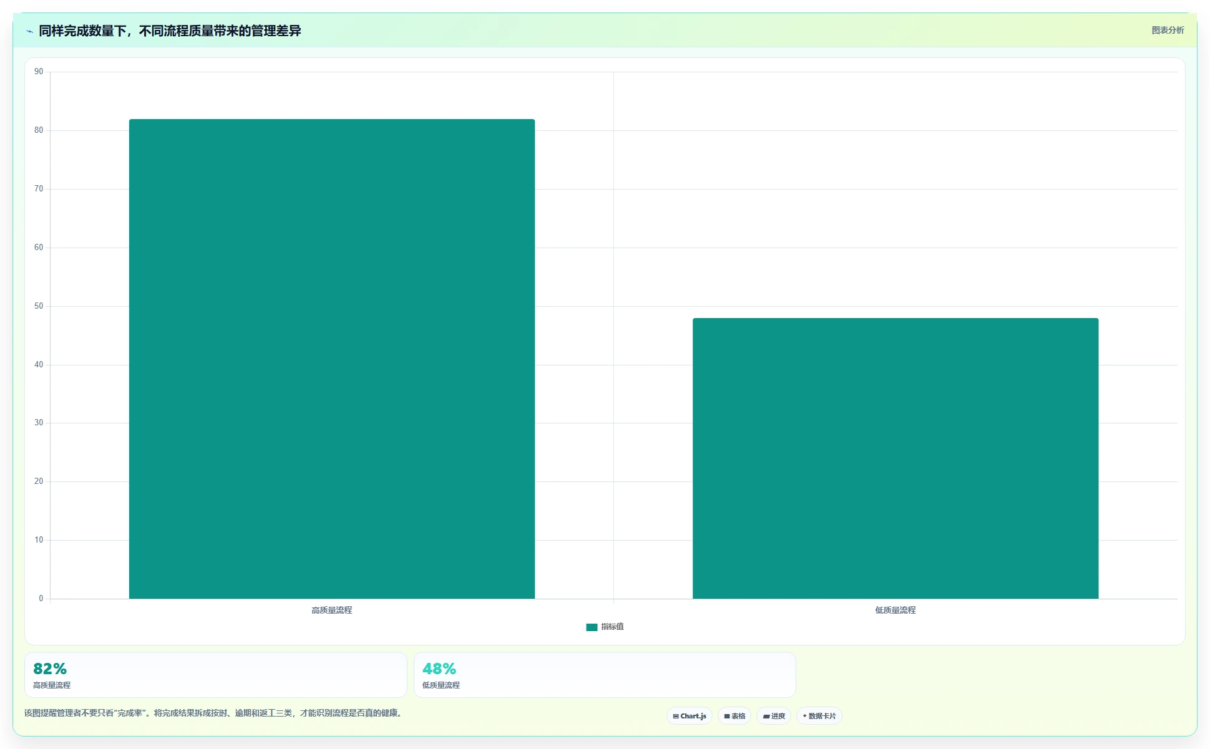1210x749 pixels.
Task: Click the 高质量流程 bar in the chart
Action: coord(332,359)
